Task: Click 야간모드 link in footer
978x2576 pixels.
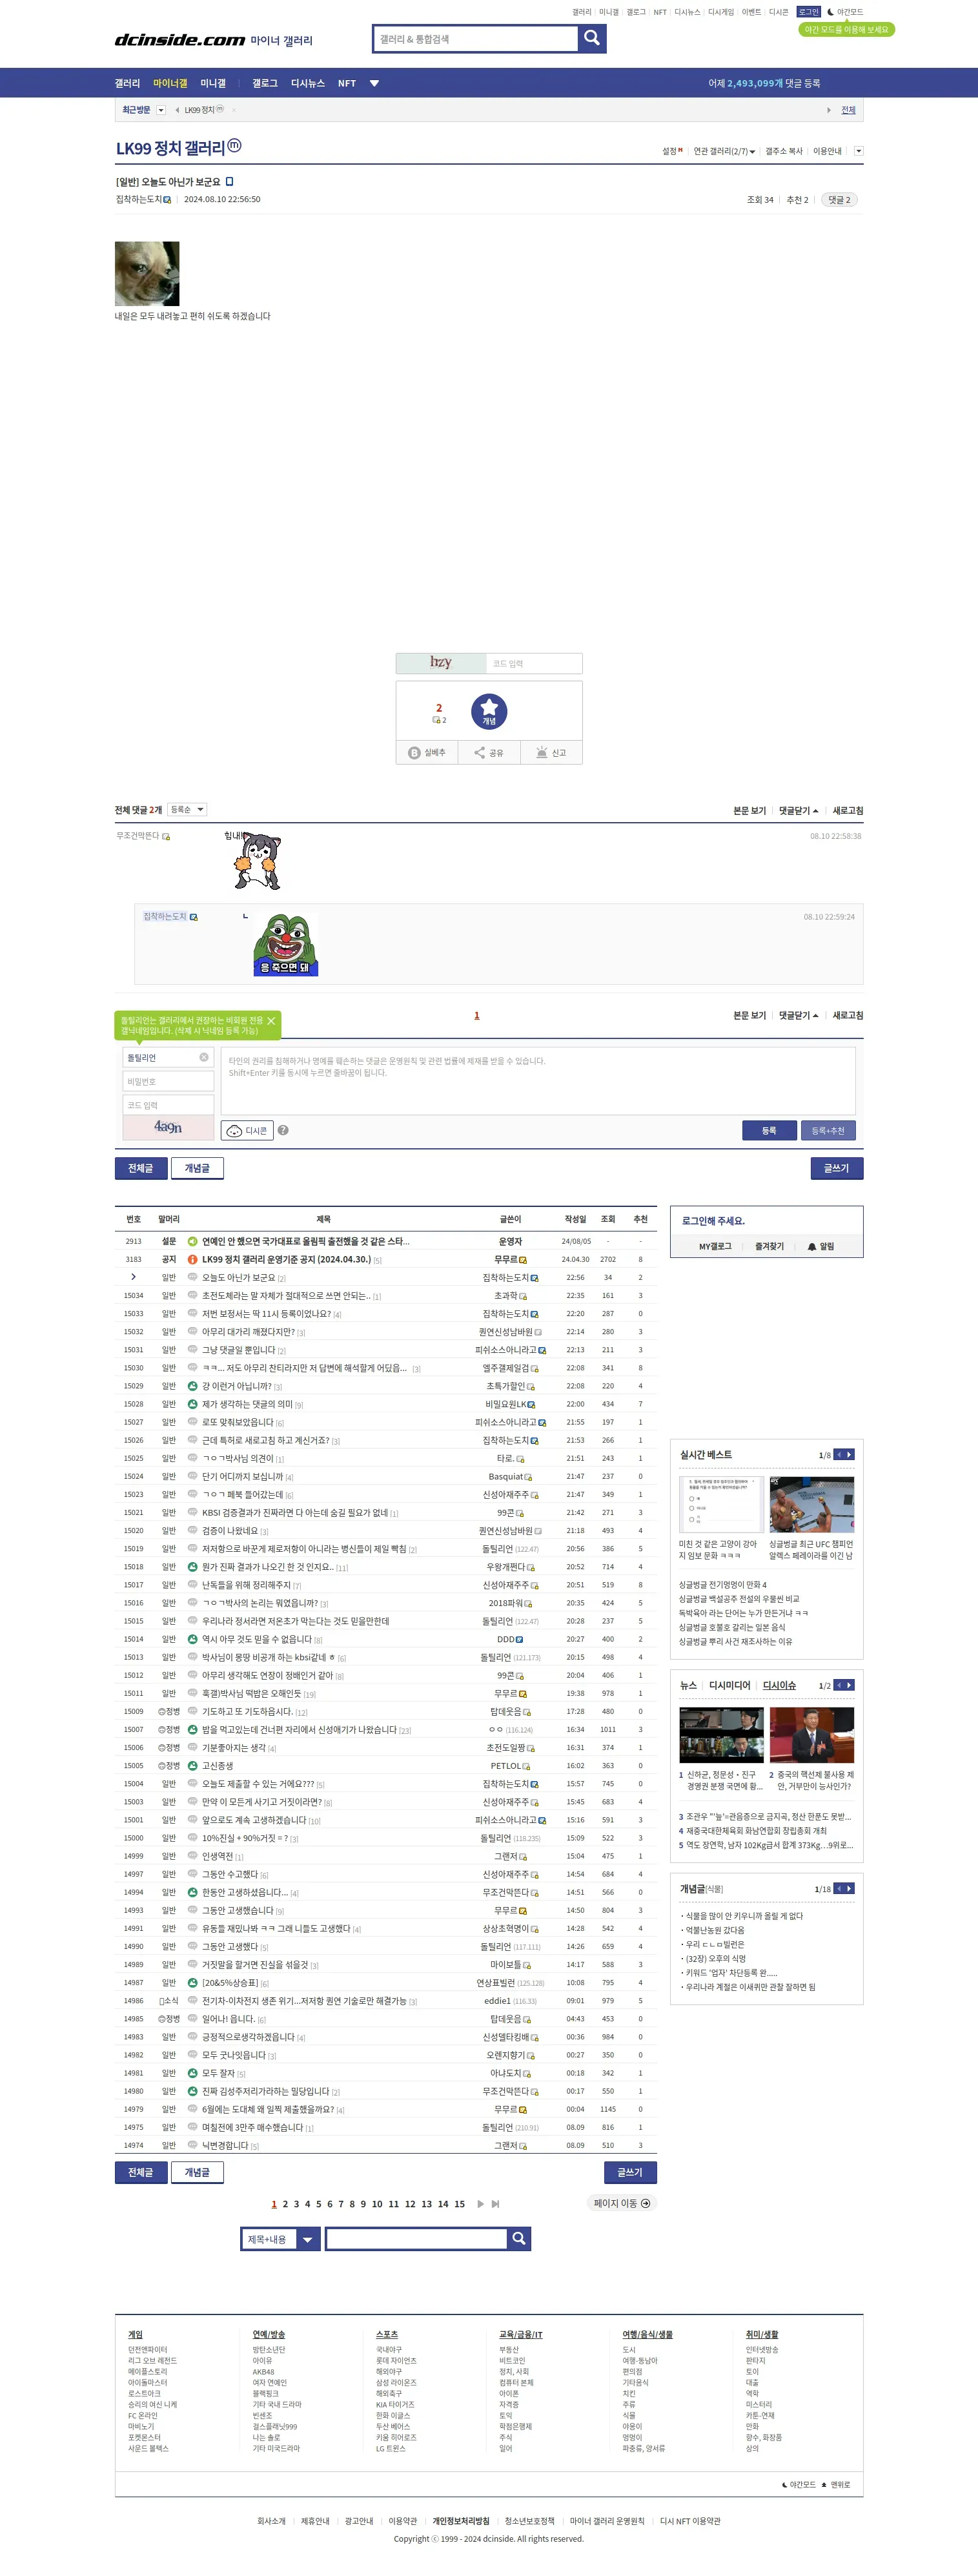Action: coord(798,2484)
